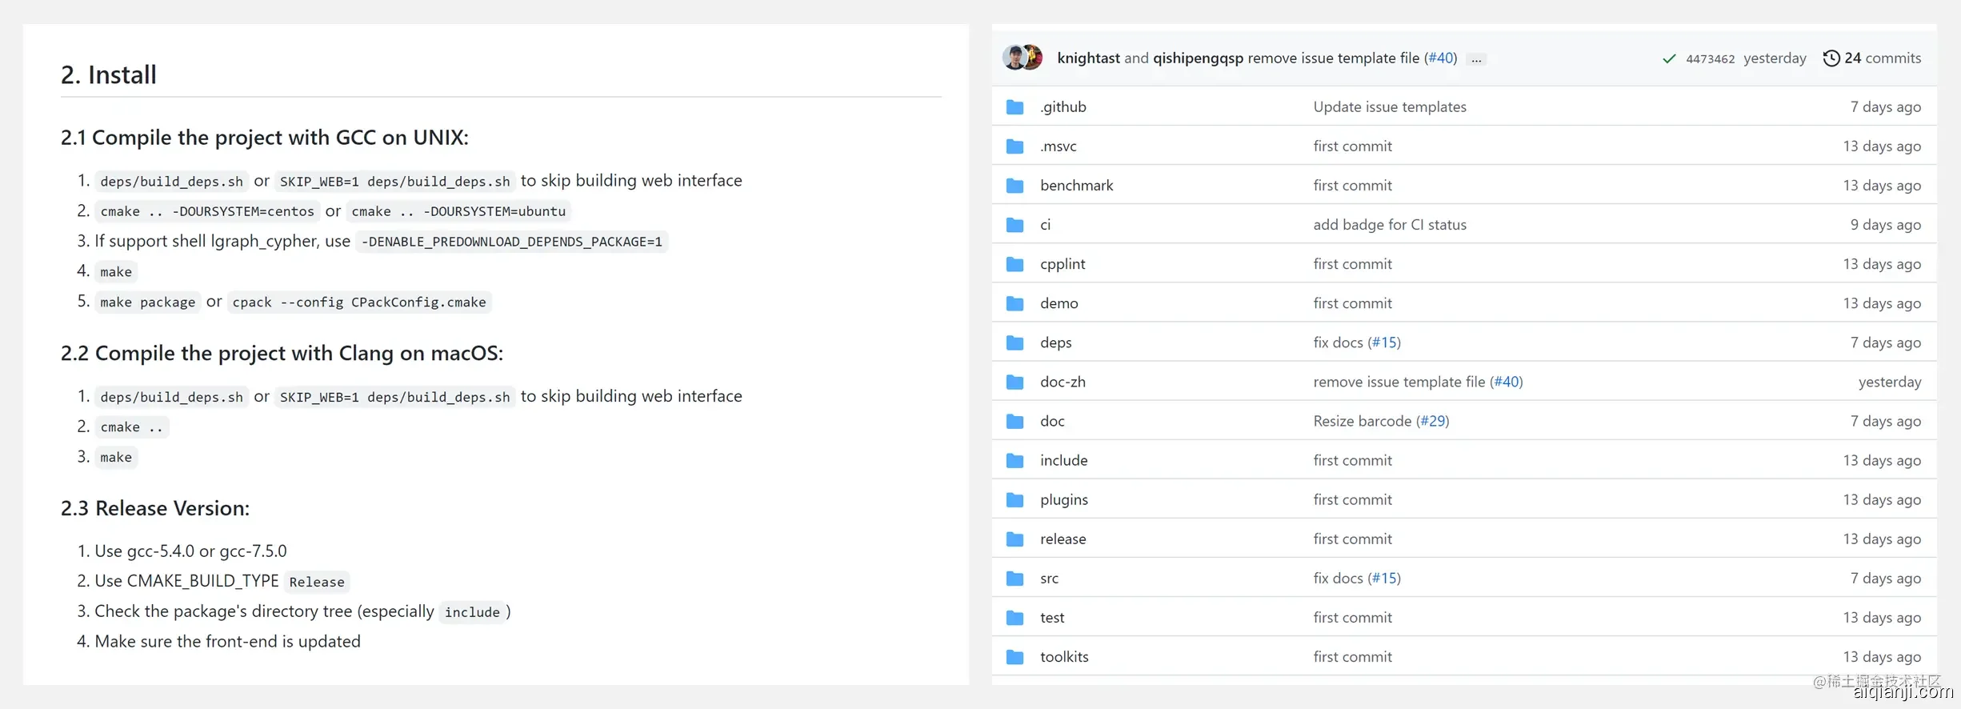1961x709 pixels.
Task: Click the green check status icon
Action: point(1669,58)
